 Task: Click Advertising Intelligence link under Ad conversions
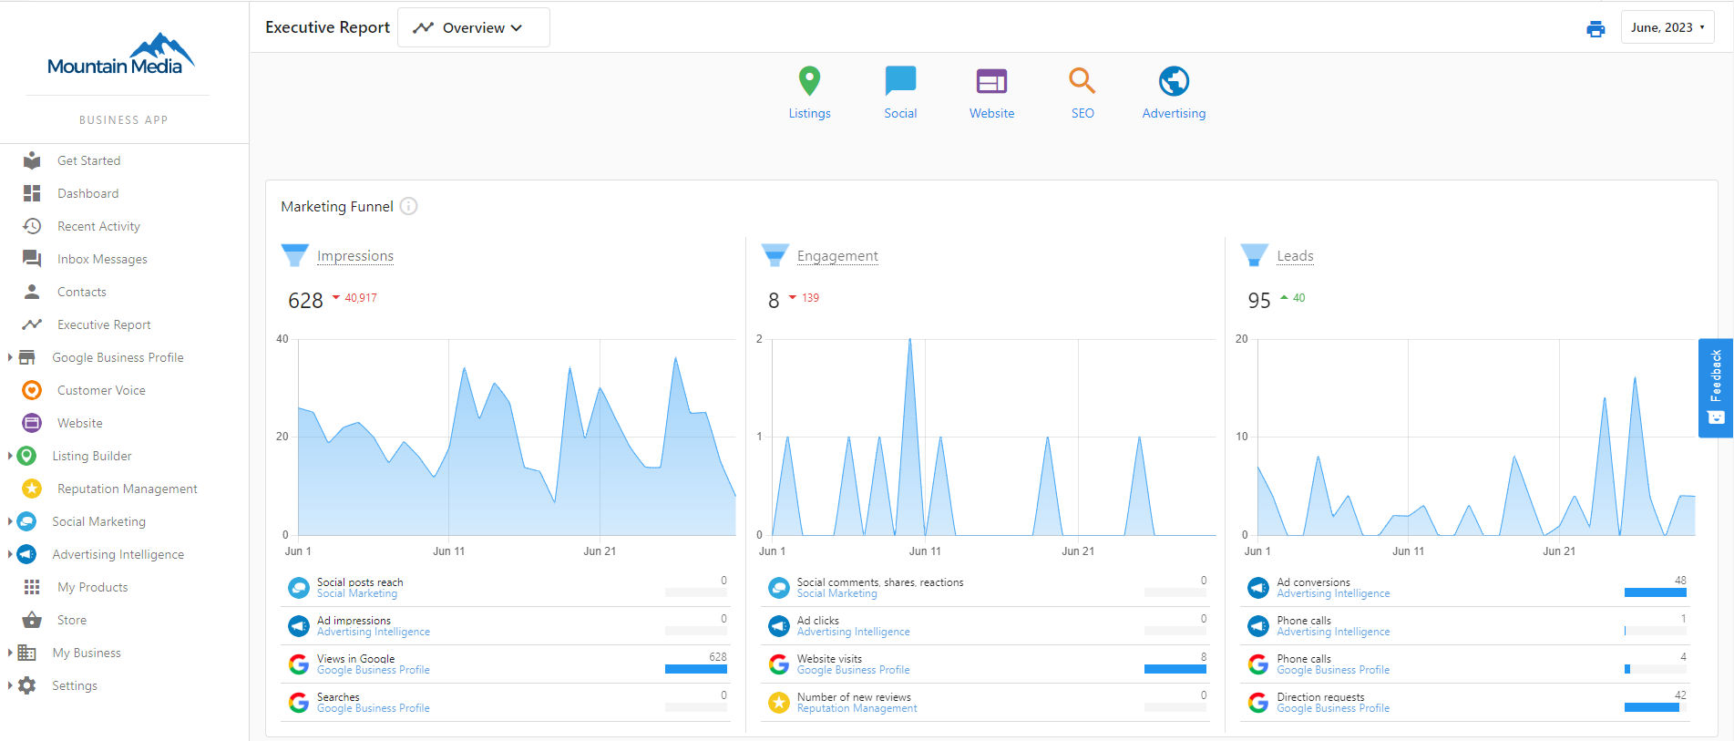click(x=1333, y=594)
